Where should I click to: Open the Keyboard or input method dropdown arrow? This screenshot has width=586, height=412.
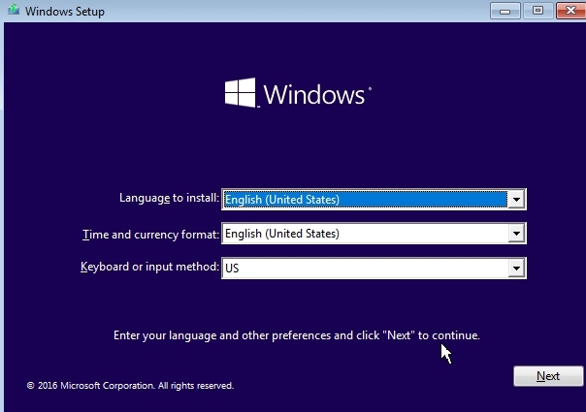[x=516, y=269]
